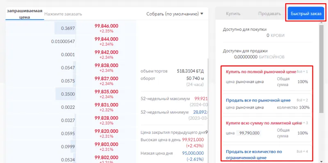Screen dimensions: 328x163
Task: Click the quick order panel scrollbar
Action: coord(321,69)
